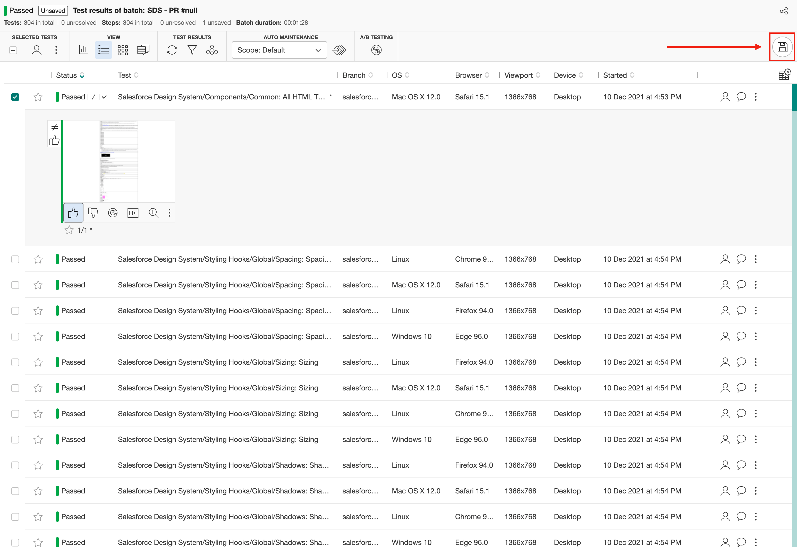Open the step screenshot thumbnail
The width and height of the screenshot is (797, 547).
[x=118, y=161]
